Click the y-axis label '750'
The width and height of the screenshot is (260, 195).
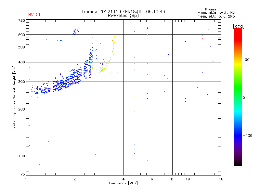coord(21,20)
